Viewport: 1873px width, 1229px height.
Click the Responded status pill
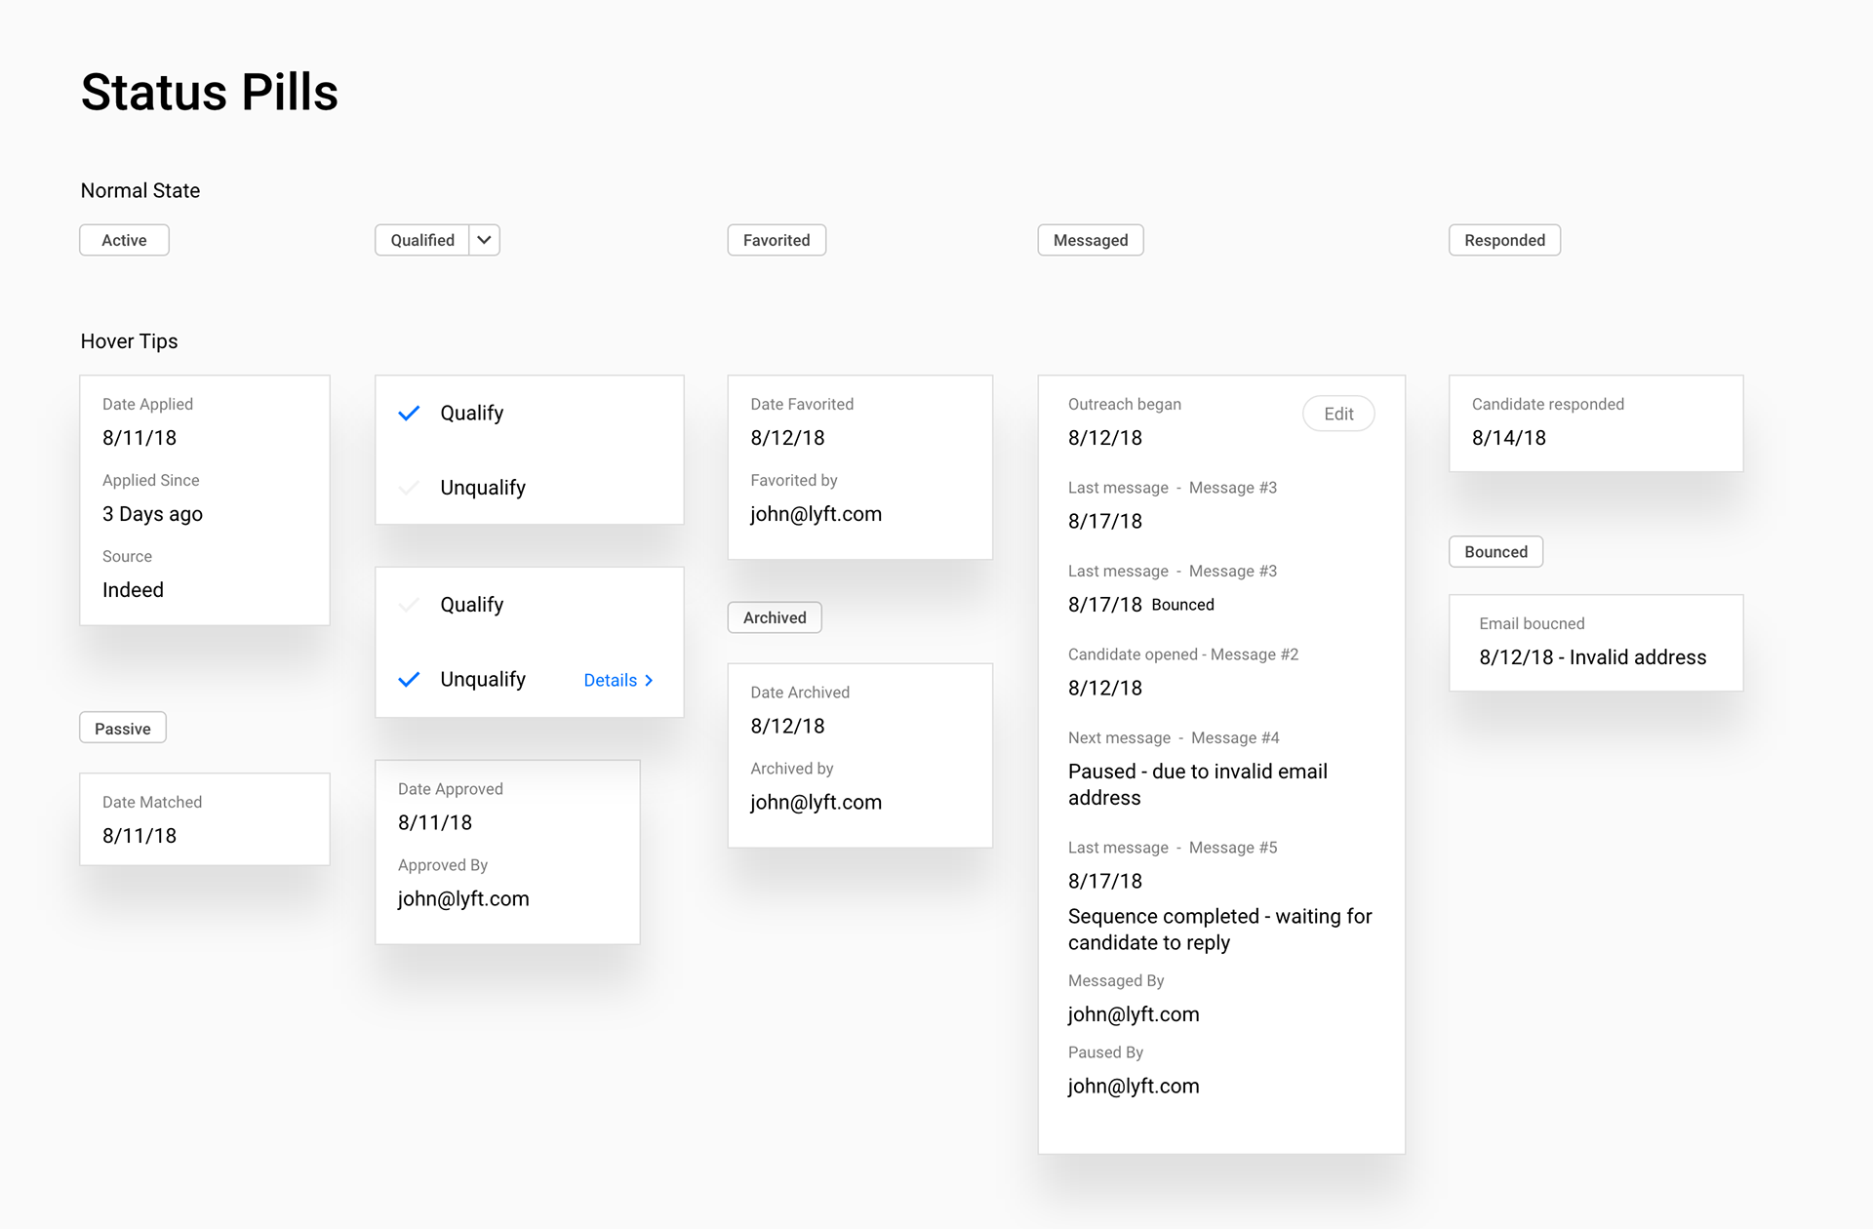1504,240
